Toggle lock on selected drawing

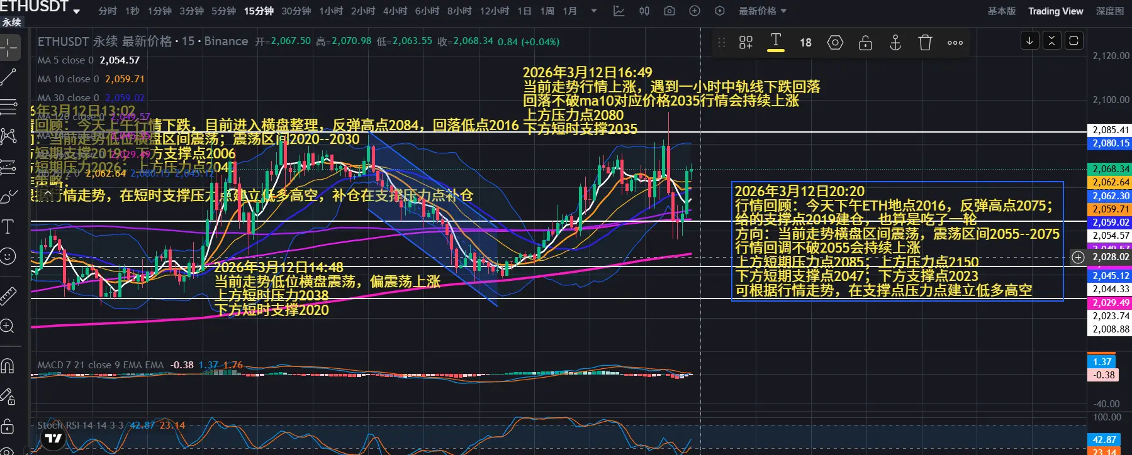point(865,42)
